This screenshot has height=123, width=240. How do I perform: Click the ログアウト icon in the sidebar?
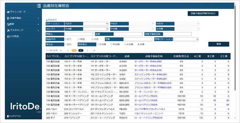[8, 116]
